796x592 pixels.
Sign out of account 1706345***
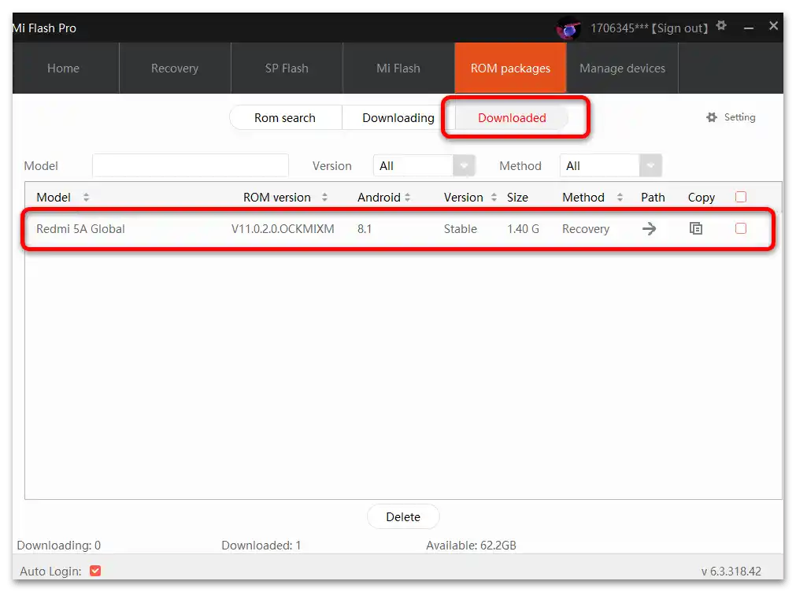tap(679, 28)
